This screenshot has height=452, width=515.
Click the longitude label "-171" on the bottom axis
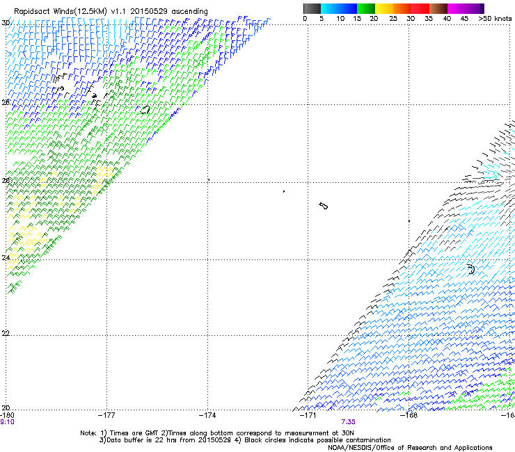pos(308,415)
